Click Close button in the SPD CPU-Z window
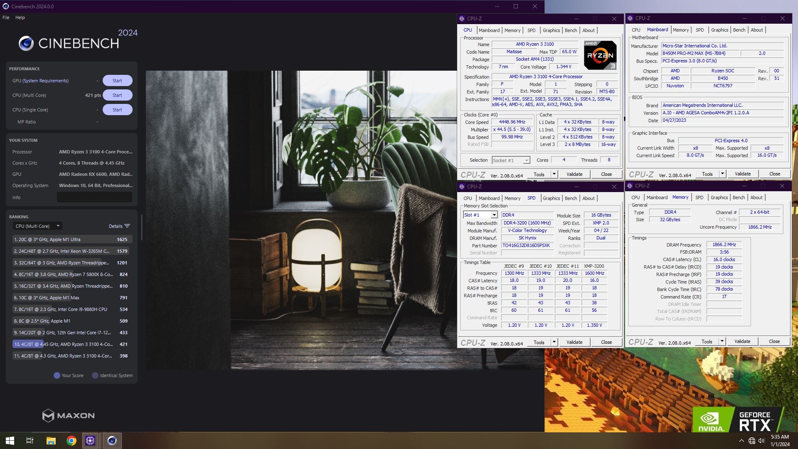This screenshot has height=449, width=798. [x=606, y=342]
